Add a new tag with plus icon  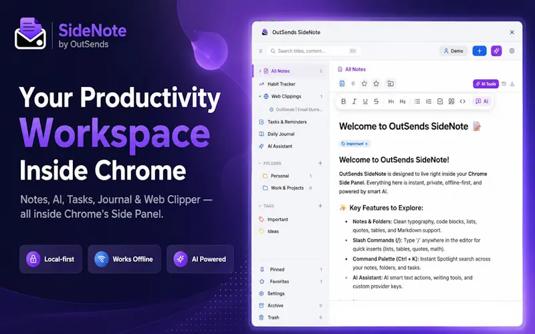coord(320,206)
